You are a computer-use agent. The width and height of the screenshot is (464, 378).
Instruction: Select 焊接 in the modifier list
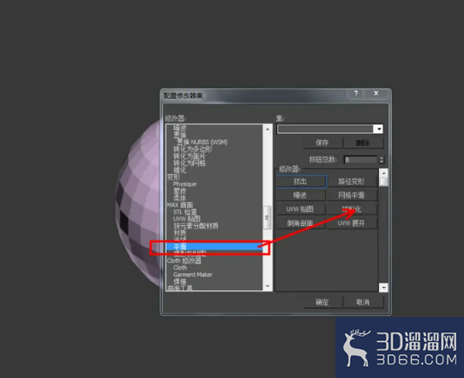point(180,282)
